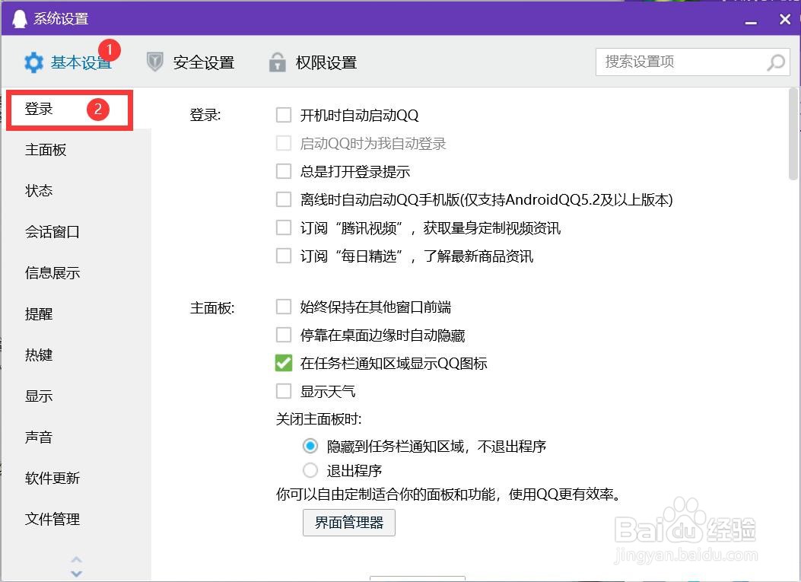Enable 停靠在桌面边缘时自动隐藏
Screen dimensions: 801x582
(x=284, y=336)
